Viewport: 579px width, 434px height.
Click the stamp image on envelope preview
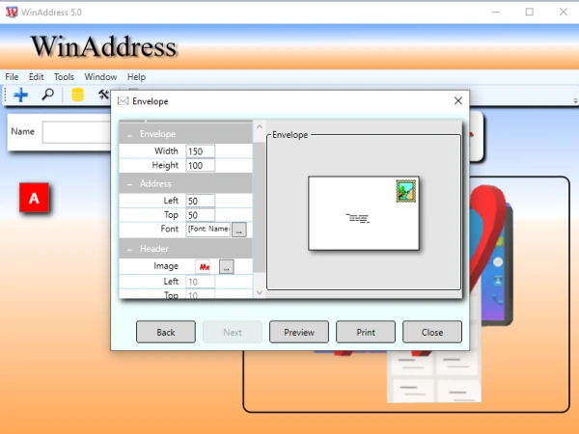coord(406,191)
